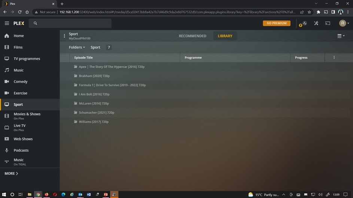Image resolution: width=353 pixels, height=198 pixels.
Task: Click the browser home button
Action: (27, 12)
